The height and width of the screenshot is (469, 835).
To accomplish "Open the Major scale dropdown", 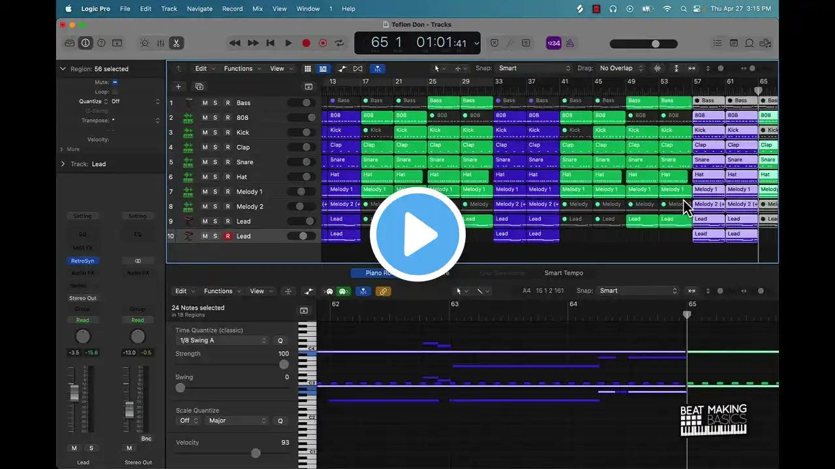I will (x=237, y=421).
